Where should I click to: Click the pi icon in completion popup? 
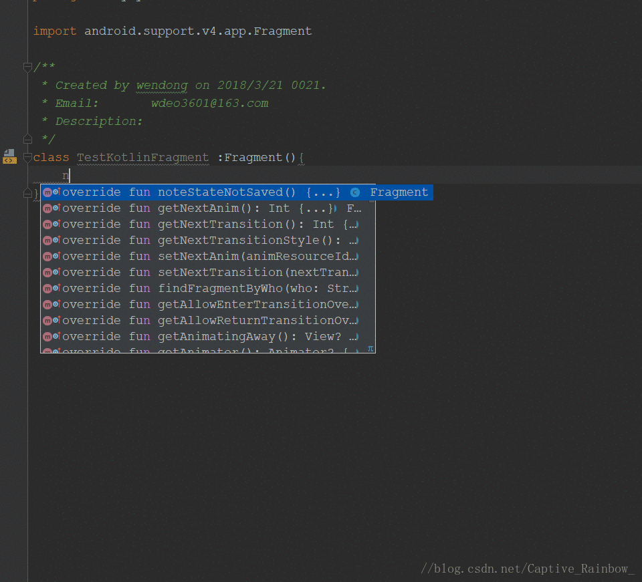370,348
